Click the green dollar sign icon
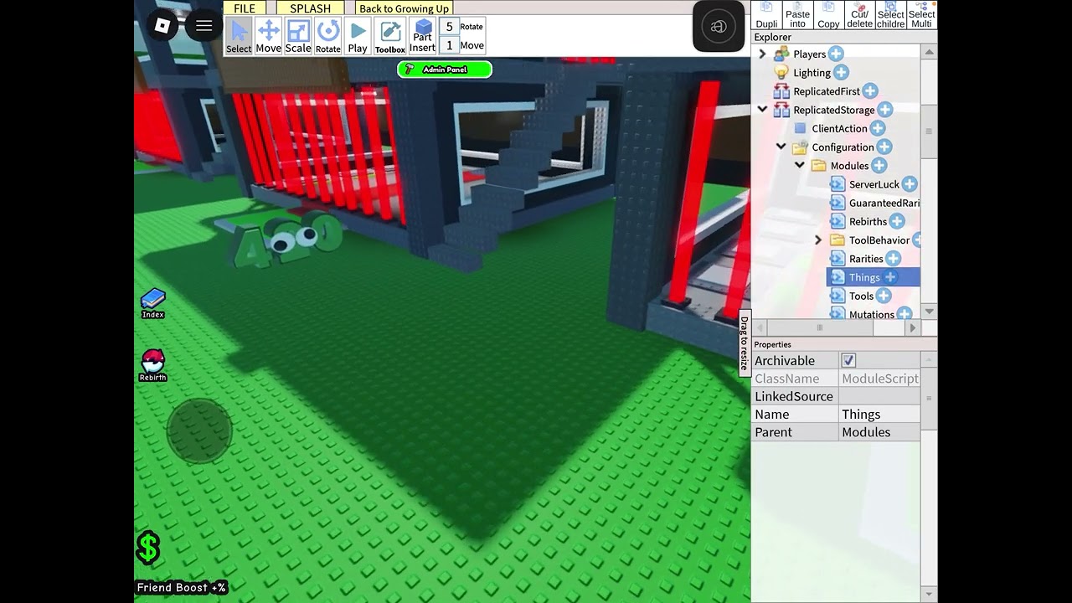 pyautogui.click(x=148, y=548)
